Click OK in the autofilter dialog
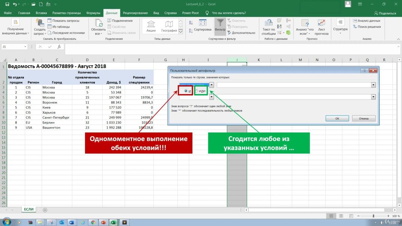 [x=337, y=118]
